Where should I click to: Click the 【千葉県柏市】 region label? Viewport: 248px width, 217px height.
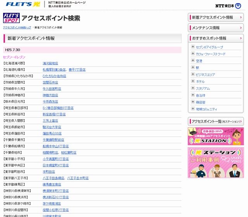[12, 153]
